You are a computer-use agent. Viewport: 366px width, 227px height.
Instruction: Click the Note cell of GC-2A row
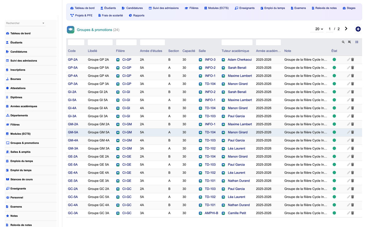pyautogui.click(x=306, y=189)
